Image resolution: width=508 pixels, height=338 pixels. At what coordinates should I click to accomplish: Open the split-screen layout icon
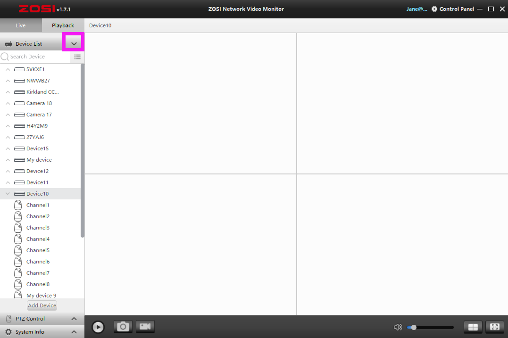473,327
